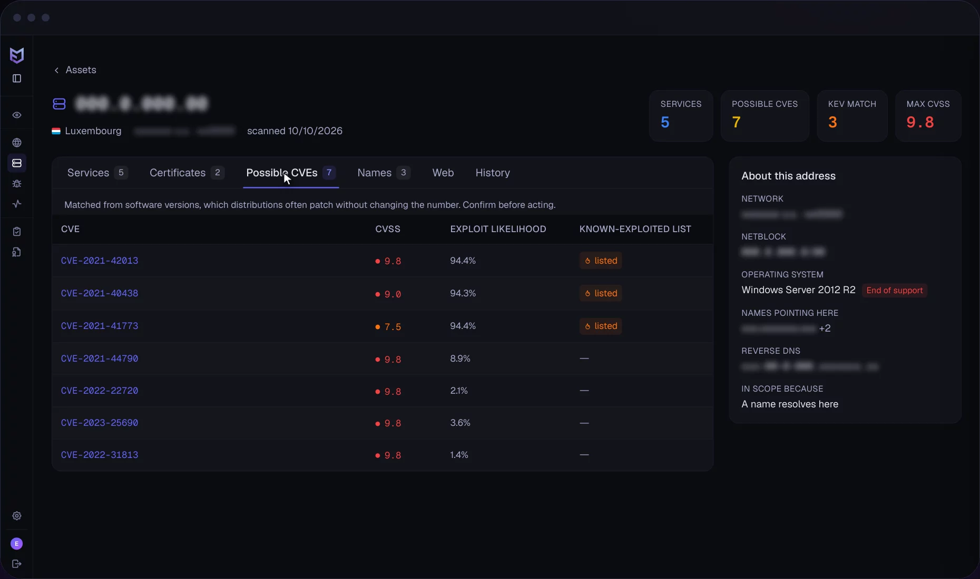Open the document report icon in the sidebar

click(17, 252)
